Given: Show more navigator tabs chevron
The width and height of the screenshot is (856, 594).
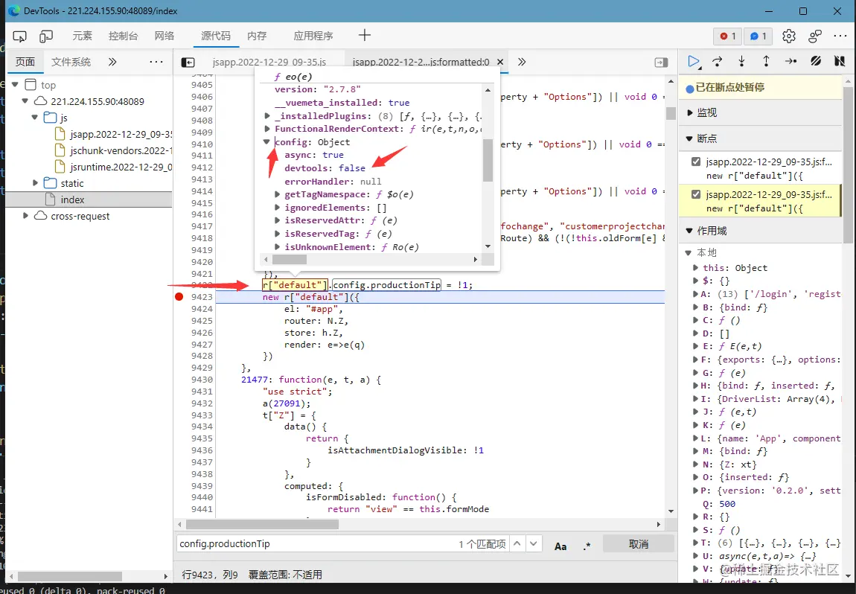Looking at the screenshot, I should coord(112,62).
